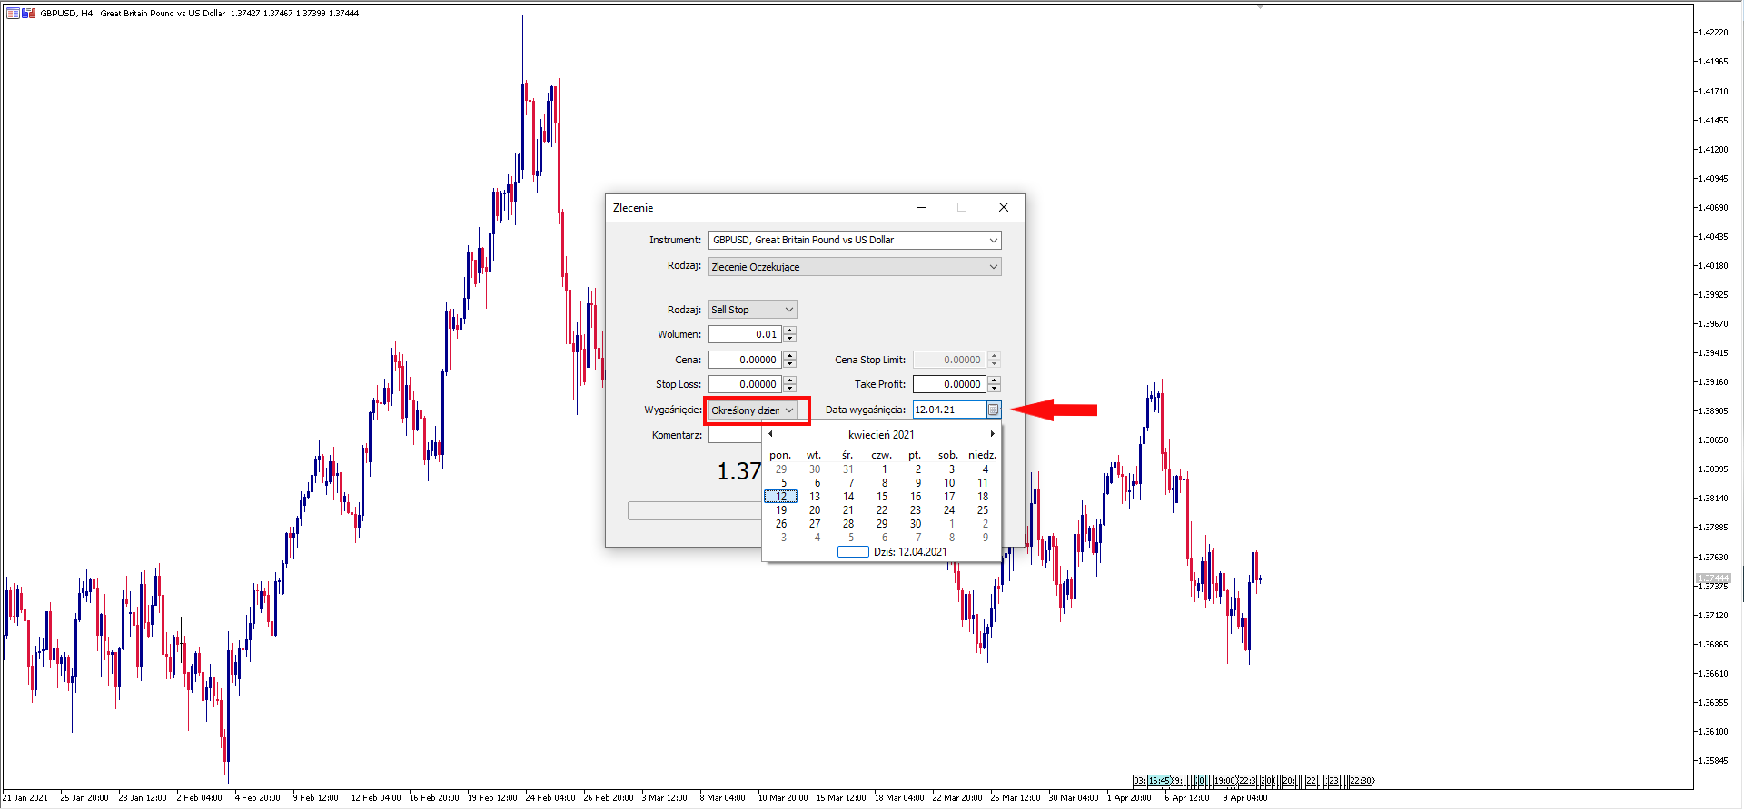Click the 1.35845 price axis label
The width and height of the screenshot is (1744, 810).
point(1712,761)
